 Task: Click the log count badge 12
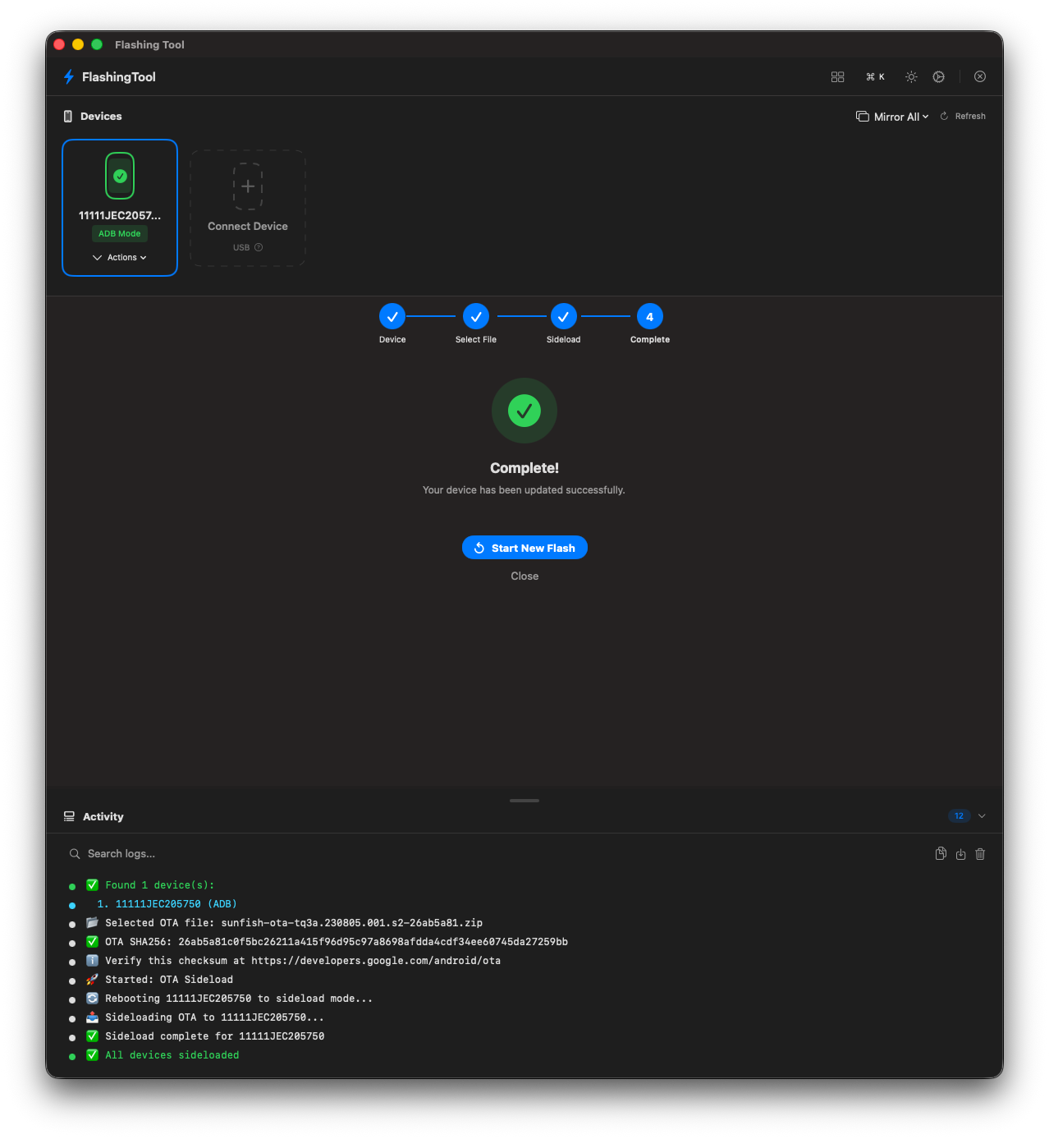coord(959,816)
